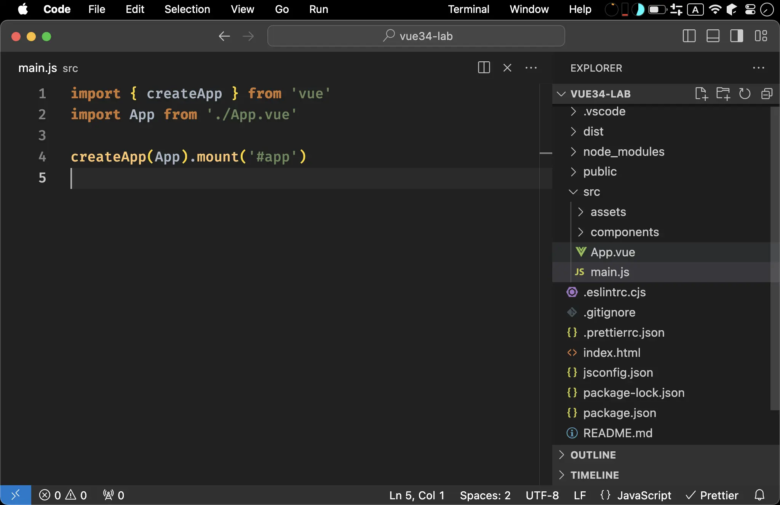Open the Wi-Fi menu bar icon

pyautogui.click(x=715, y=9)
